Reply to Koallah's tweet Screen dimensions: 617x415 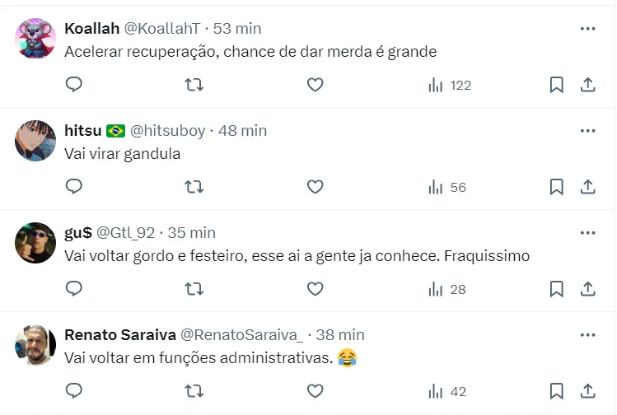(x=74, y=85)
